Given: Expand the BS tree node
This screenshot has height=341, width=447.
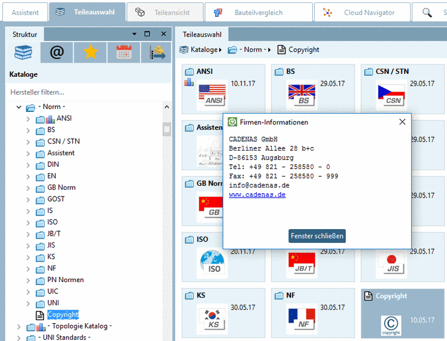Looking at the screenshot, I should click(x=28, y=130).
